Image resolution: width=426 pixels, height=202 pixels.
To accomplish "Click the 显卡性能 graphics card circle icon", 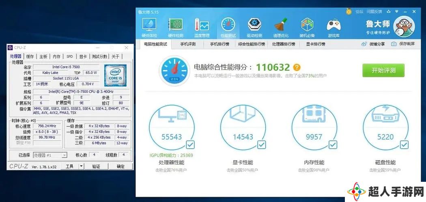I will point(243,127).
